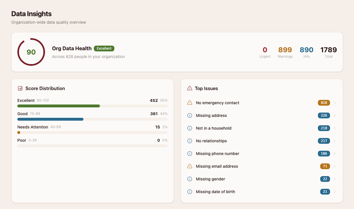
Task: Open the No emergency contact issue
Action: [x=262, y=103]
